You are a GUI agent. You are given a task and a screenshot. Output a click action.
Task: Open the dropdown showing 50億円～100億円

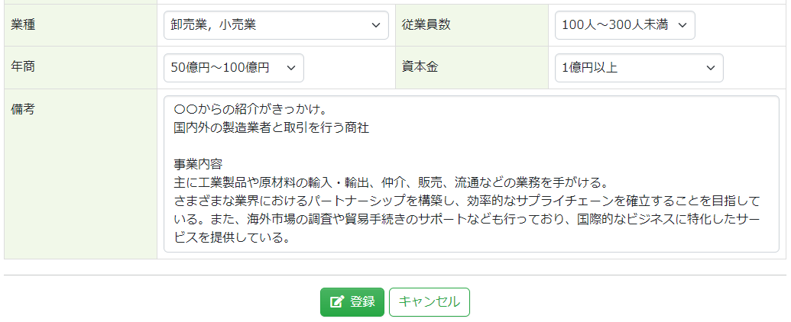233,68
